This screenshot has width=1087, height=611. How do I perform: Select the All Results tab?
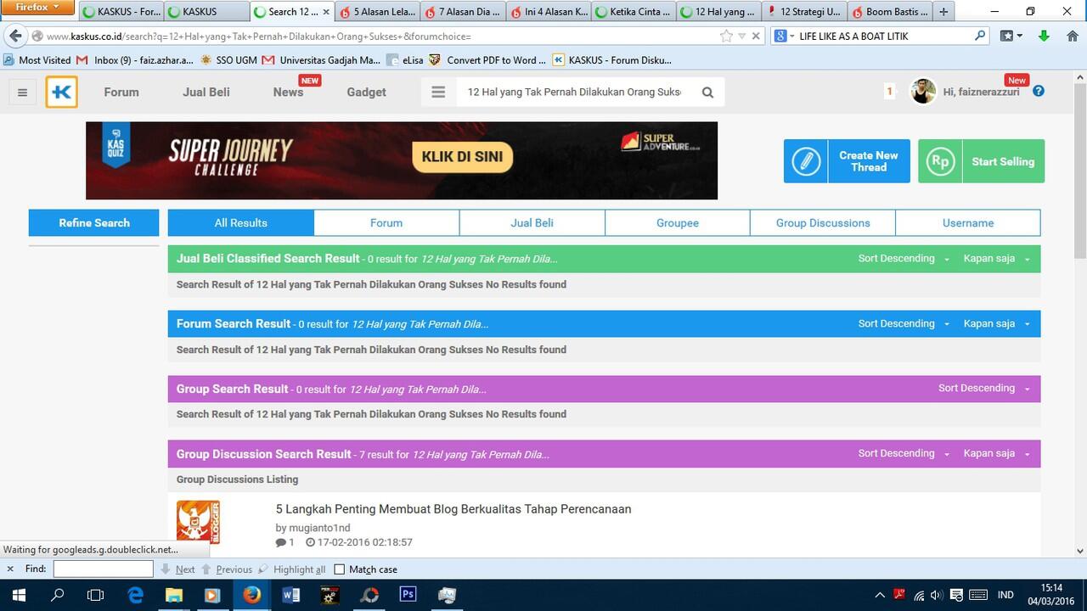pos(240,223)
